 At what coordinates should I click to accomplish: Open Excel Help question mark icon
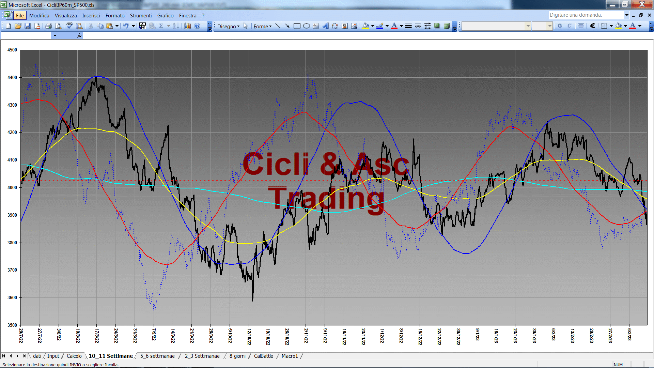[197, 26]
